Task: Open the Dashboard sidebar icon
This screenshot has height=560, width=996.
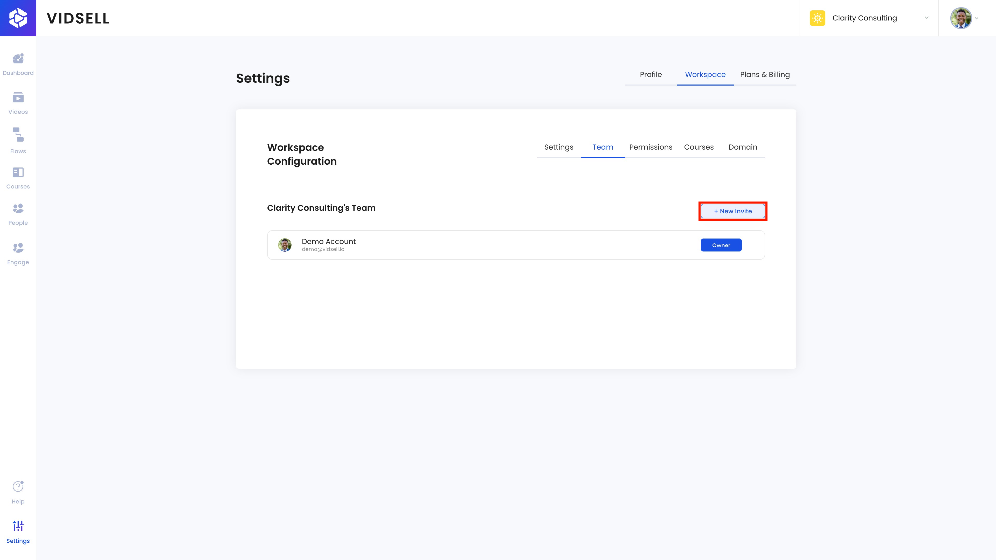Action: [x=18, y=59]
